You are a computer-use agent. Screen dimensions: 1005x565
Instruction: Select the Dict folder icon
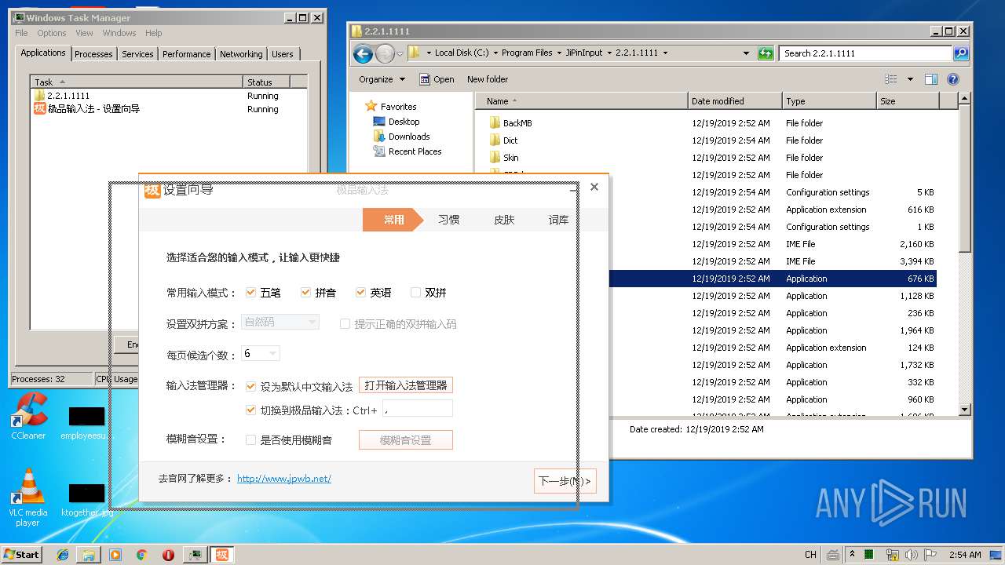click(x=495, y=140)
